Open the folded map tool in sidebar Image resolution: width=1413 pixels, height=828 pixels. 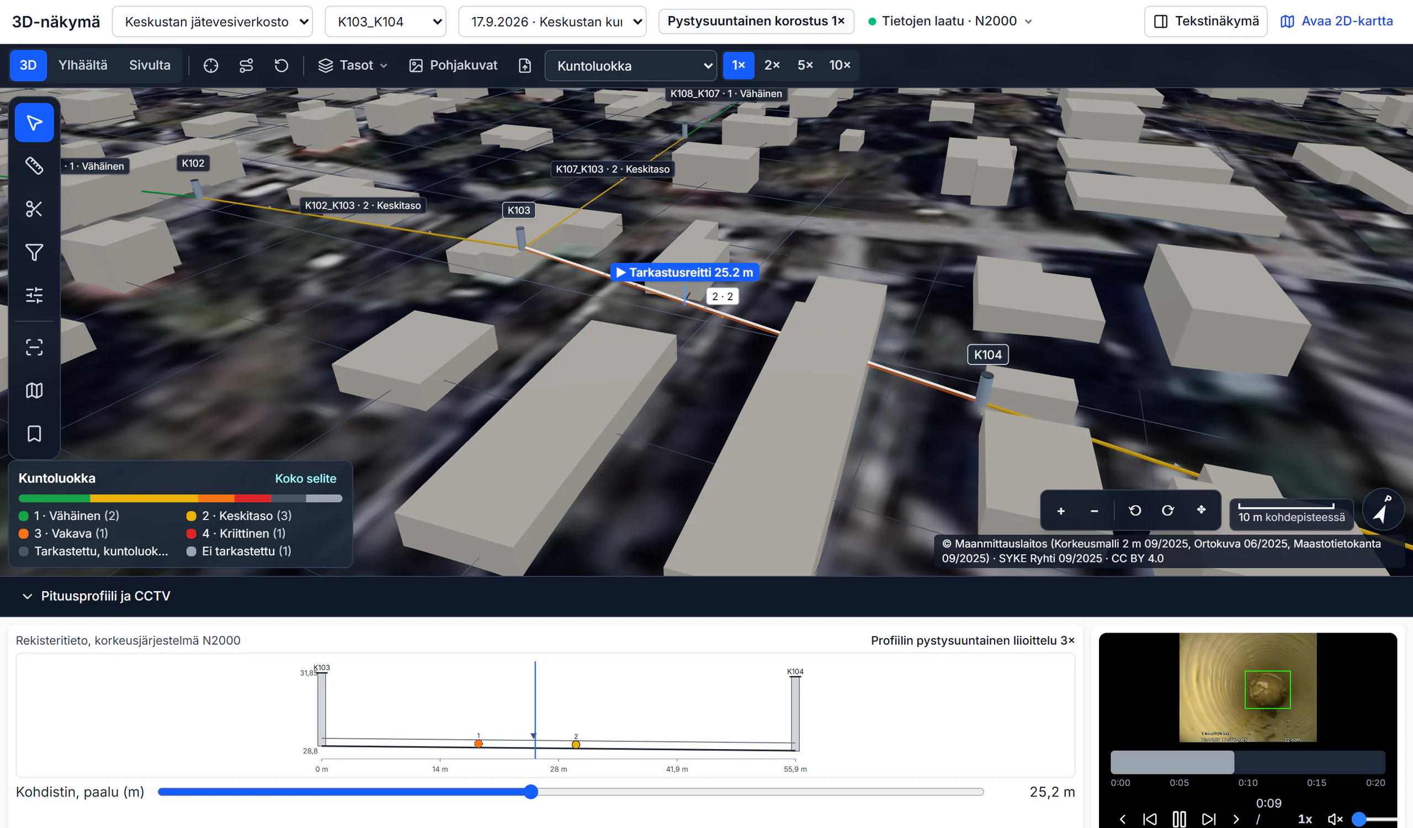pyautogui.click(x=34, y=390)
